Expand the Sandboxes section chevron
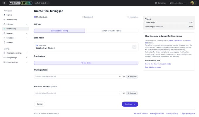This screenshot has height=117, width=199. [x=27, y=38]
